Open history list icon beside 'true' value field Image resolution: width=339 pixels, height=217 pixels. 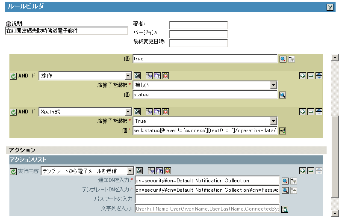tap(292, 59)
